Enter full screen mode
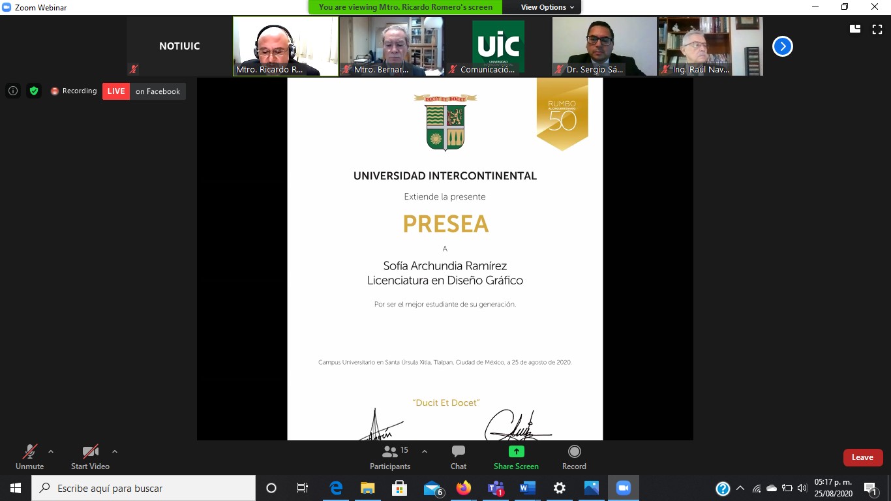The image size is (891, 501). coord(877,29)
